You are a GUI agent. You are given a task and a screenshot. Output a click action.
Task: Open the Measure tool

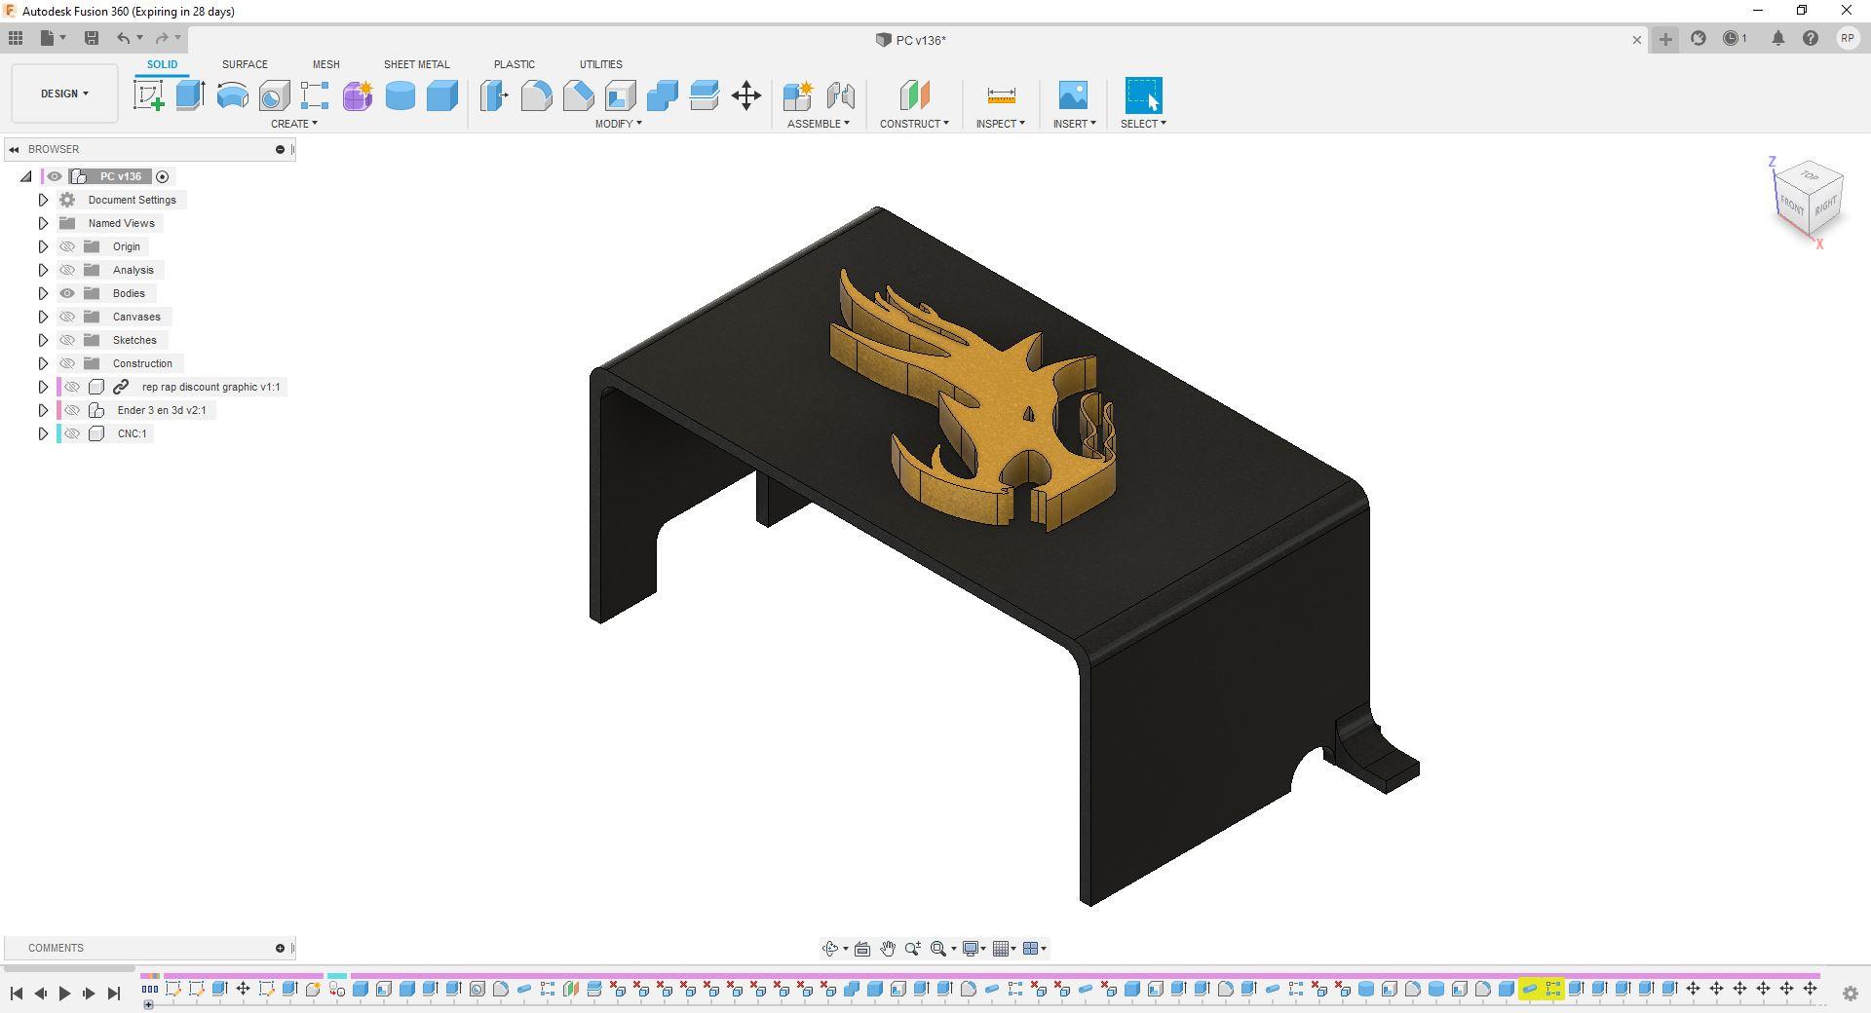click(1001, 95)
